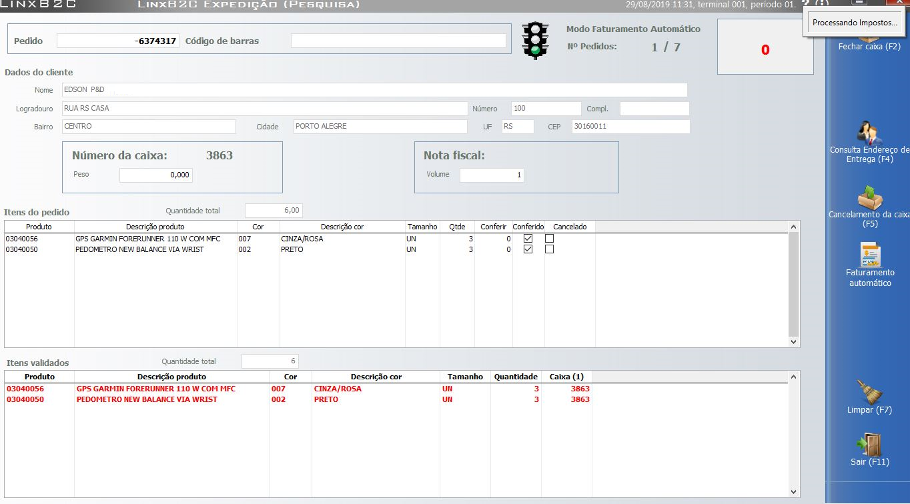Focus the Código de barras field
Image resolution: width=910 pixels, height=504 pixels.
398,41
